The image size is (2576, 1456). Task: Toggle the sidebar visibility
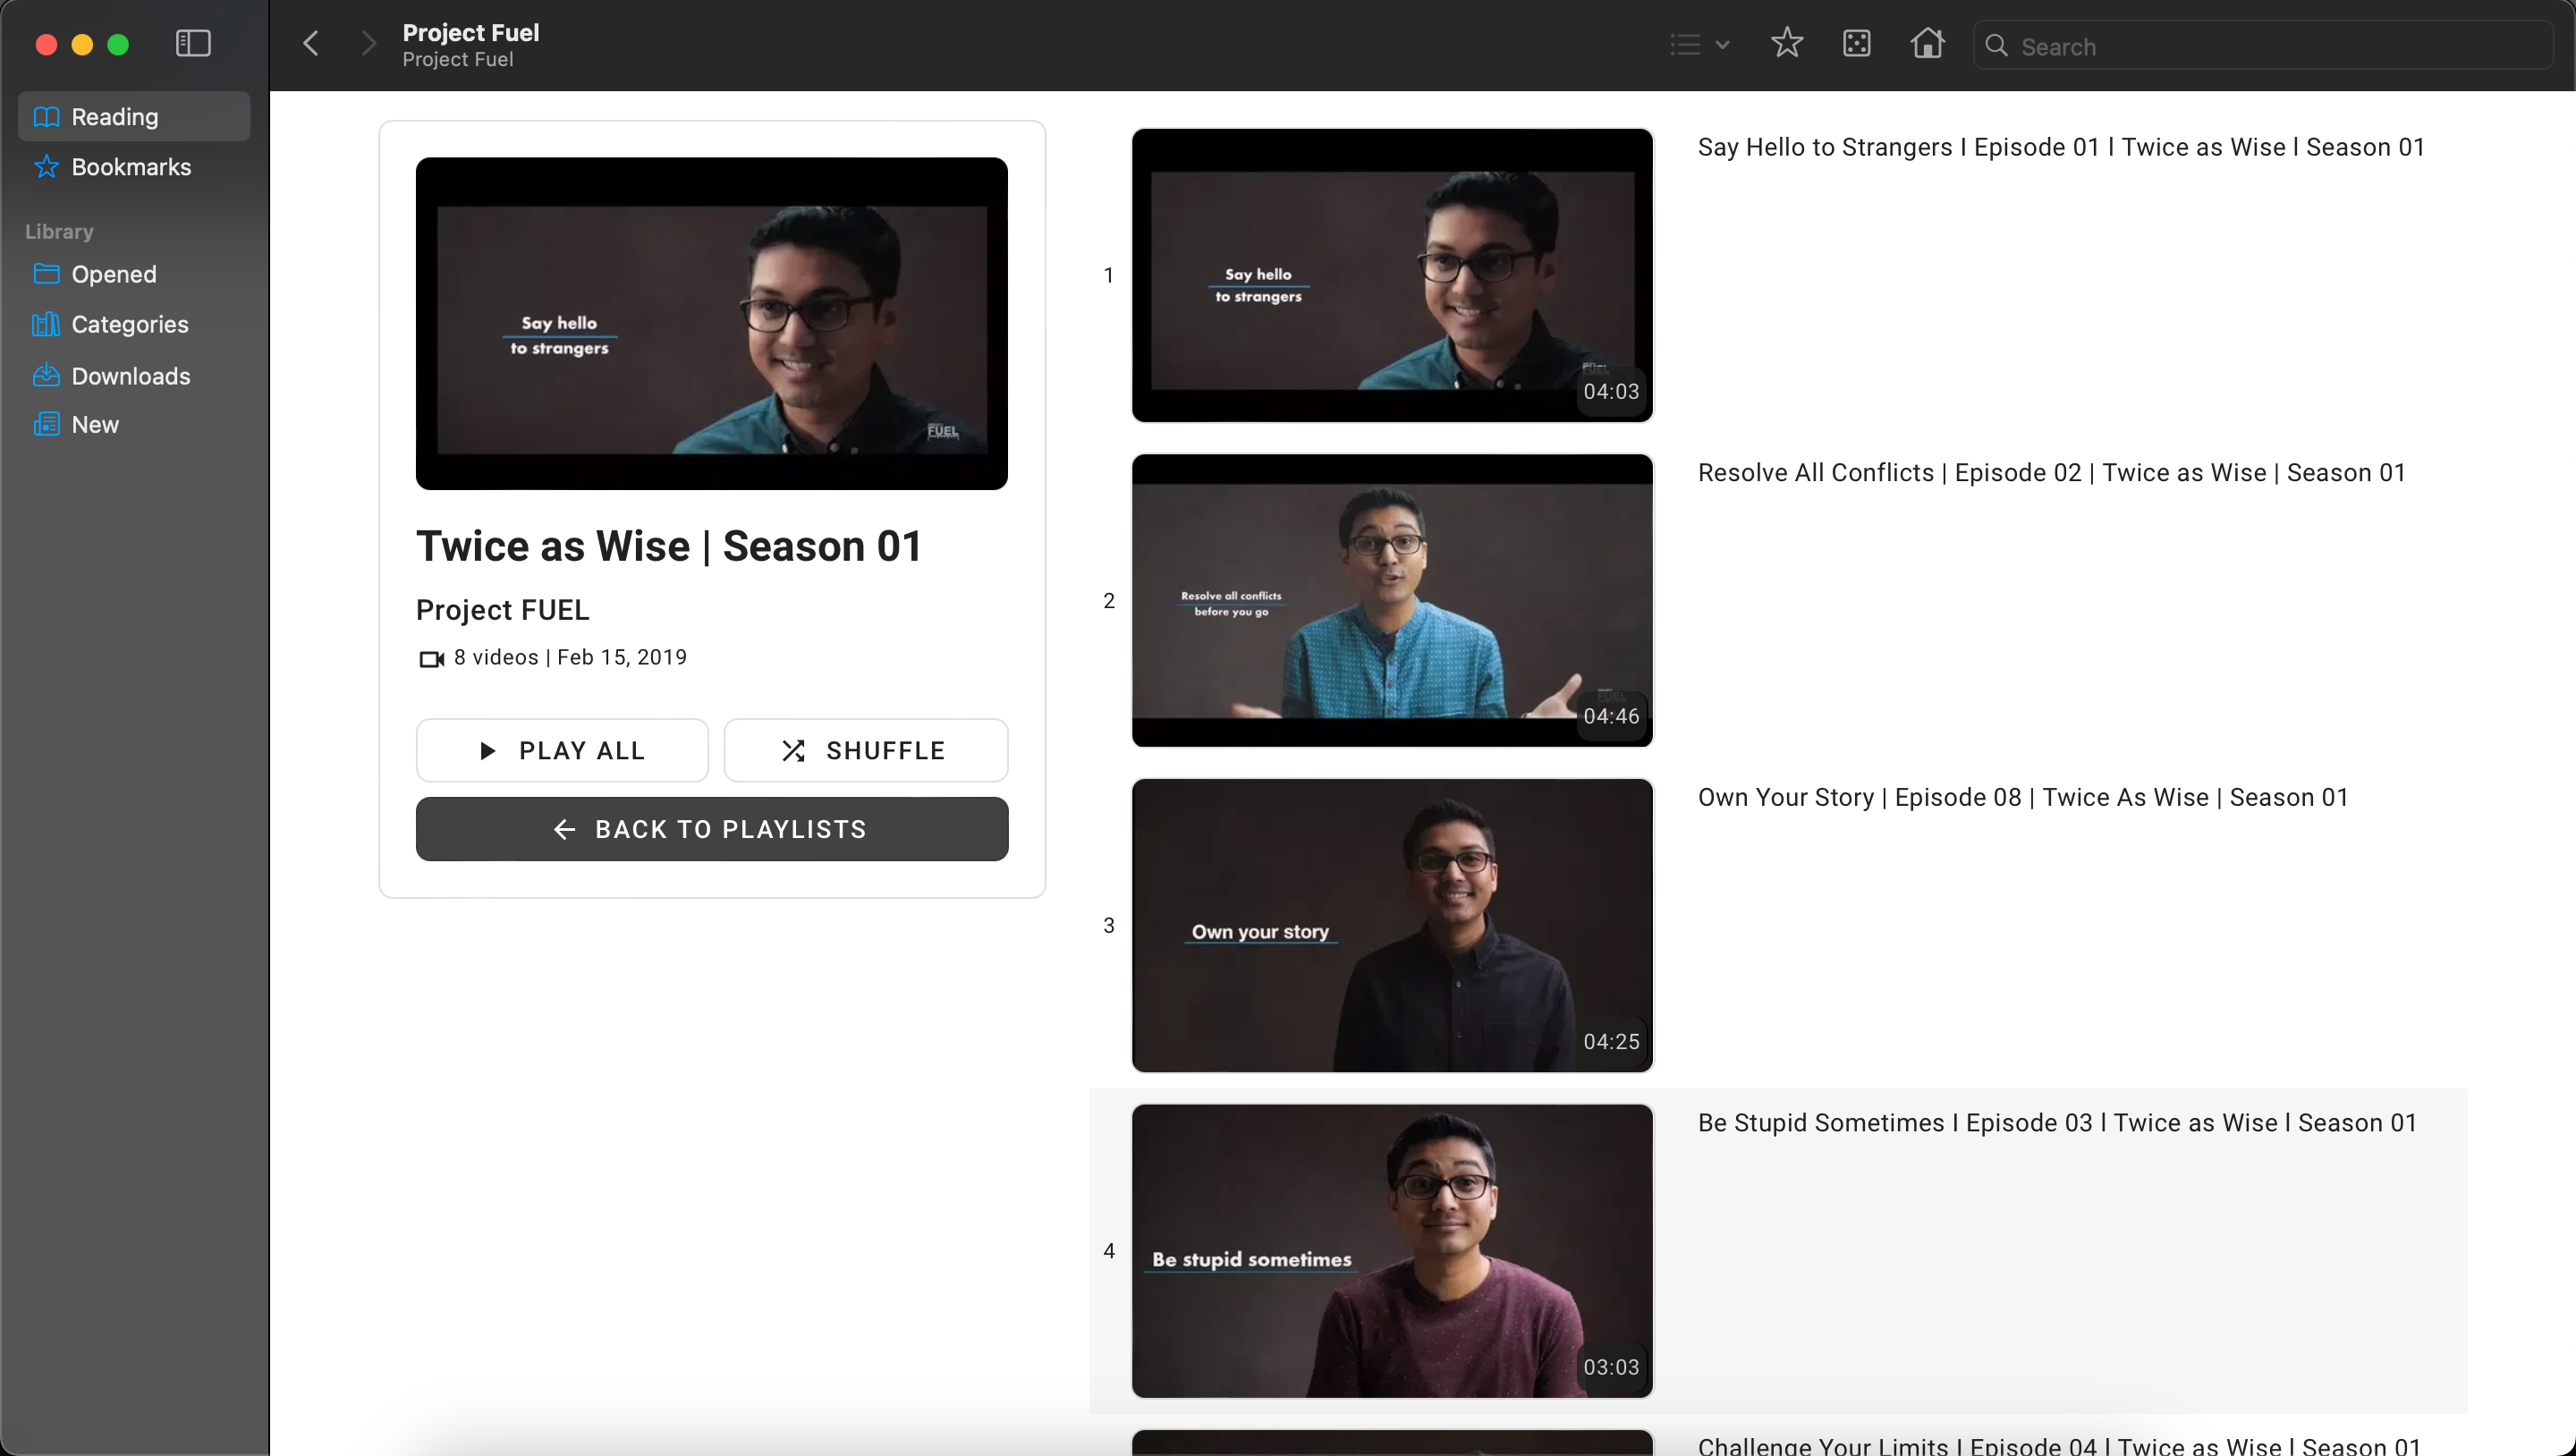(x=192, y=43)
